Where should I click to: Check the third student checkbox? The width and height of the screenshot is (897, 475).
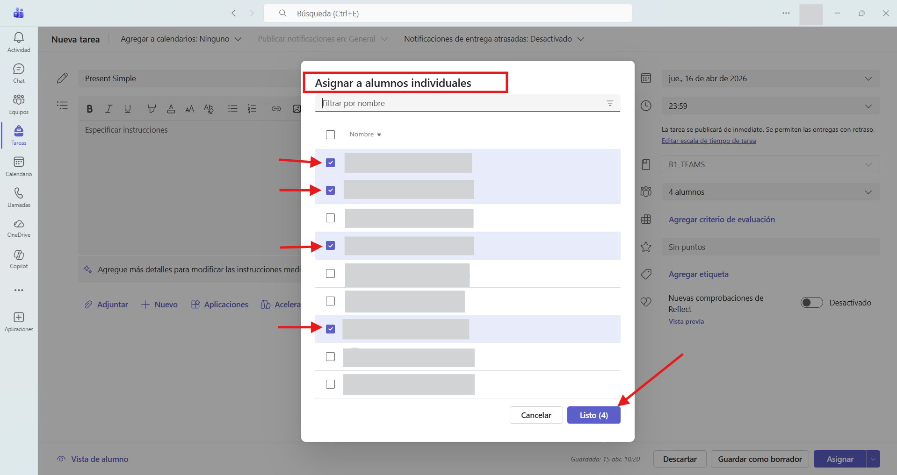[x=331, y=218]
